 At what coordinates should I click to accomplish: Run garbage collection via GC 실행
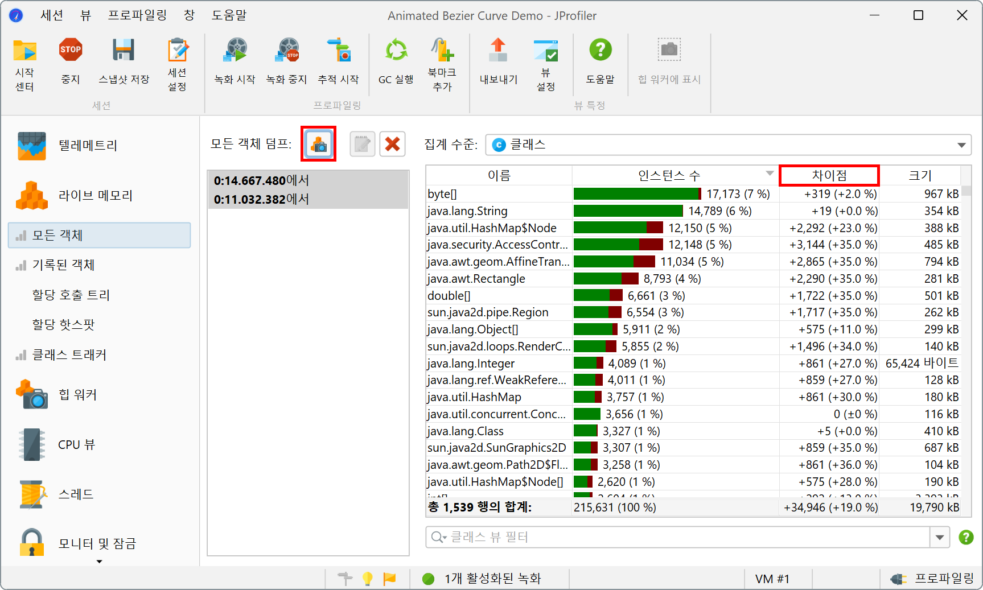coord(396,61)
